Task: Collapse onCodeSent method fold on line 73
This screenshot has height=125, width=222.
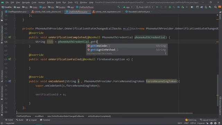Action: pos(15,81)
